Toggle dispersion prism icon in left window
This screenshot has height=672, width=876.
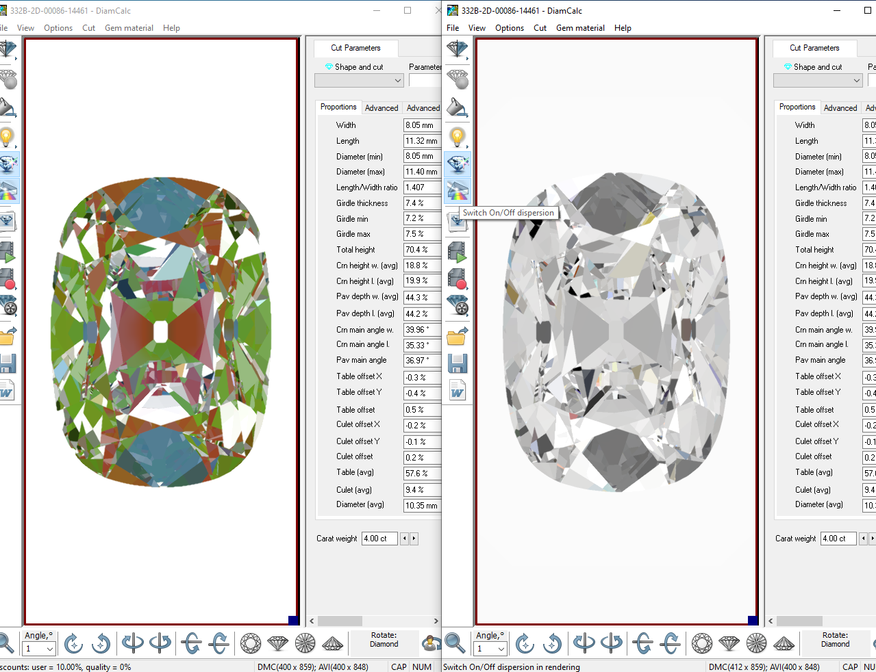click(7, 190)
